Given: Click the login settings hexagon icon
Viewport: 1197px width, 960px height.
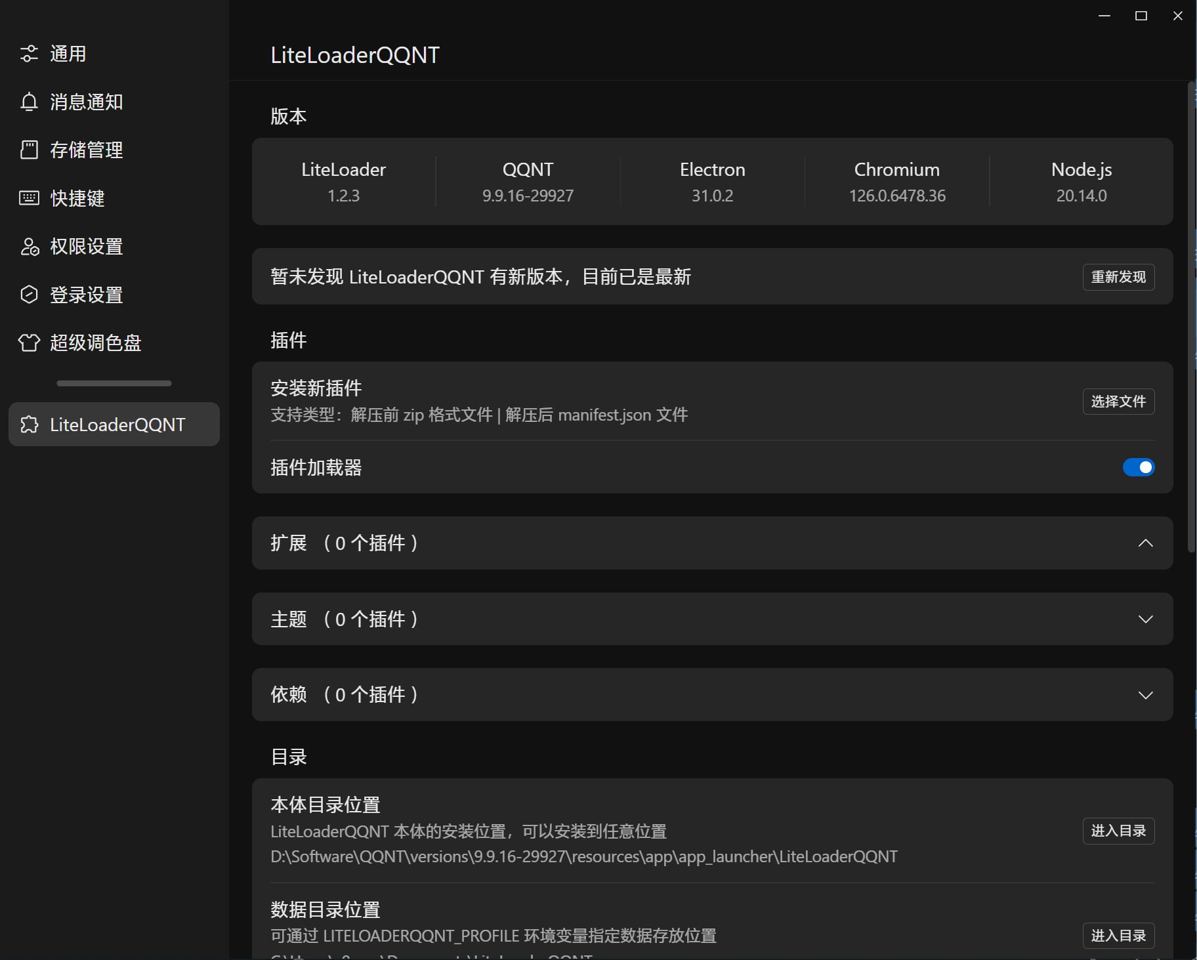Looking at the screenshot, I should click(x=29, y=295).
